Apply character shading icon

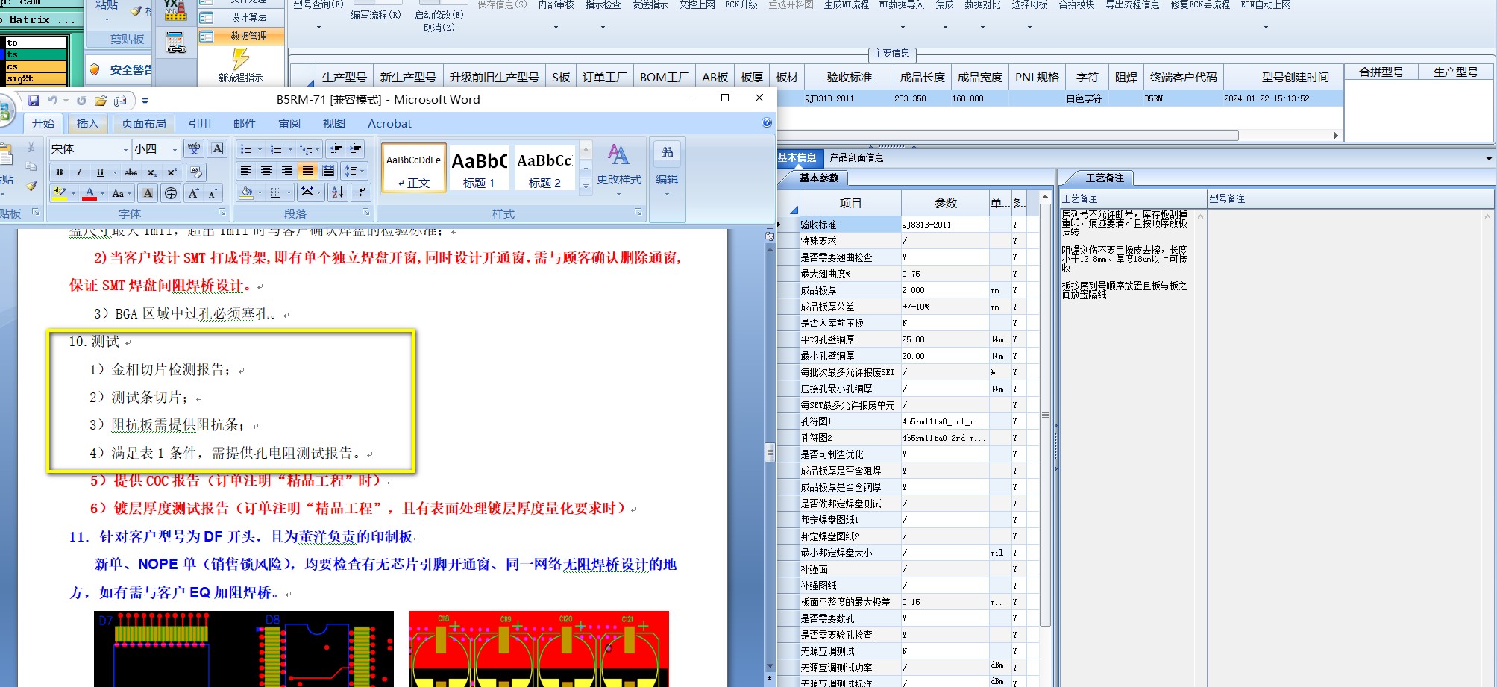coord(148,194)
